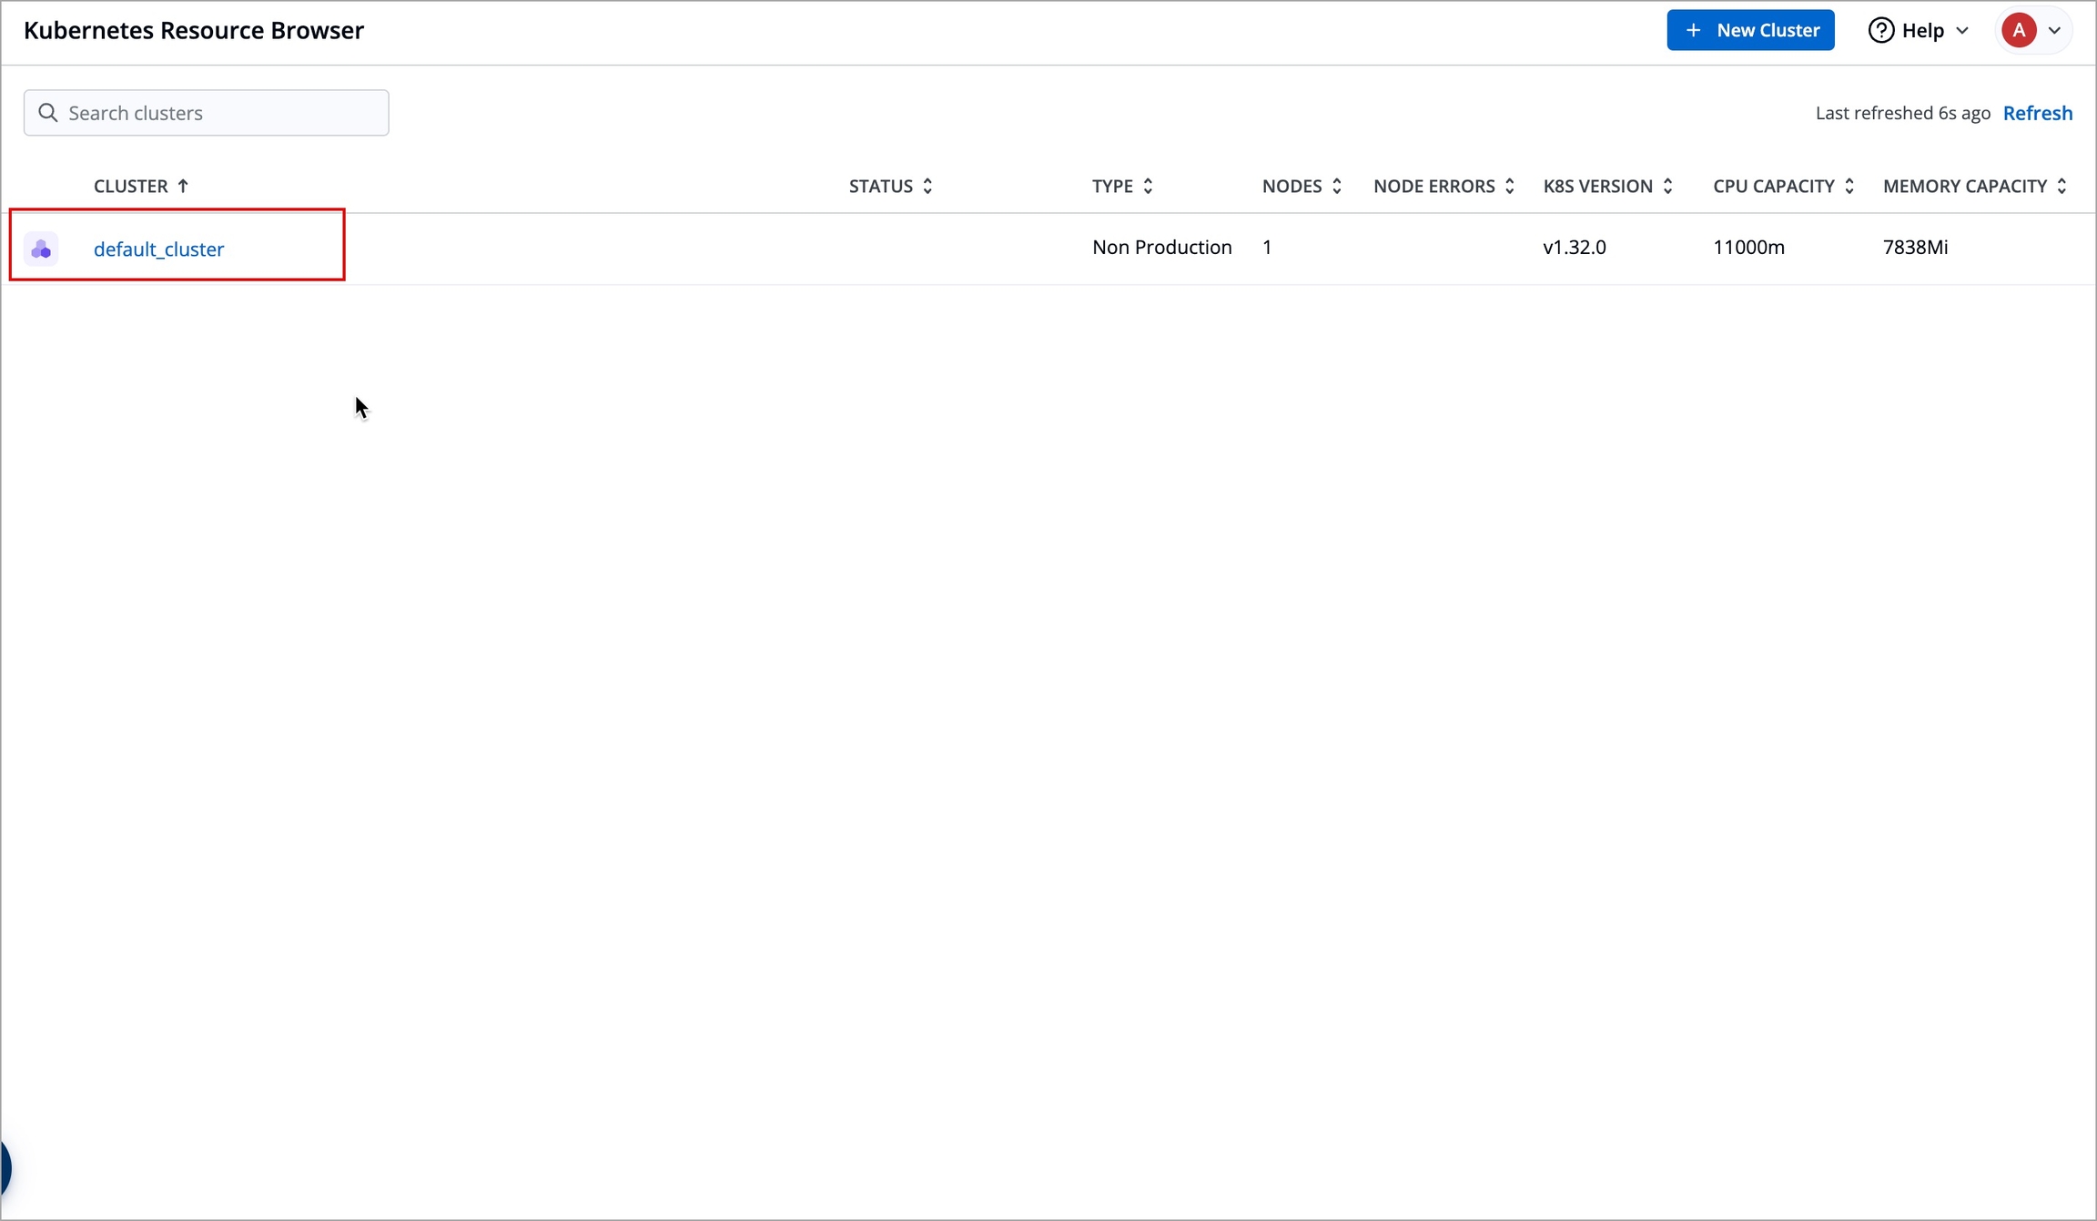Click the New Cluster button
Screen dimensions: 2097x1221
pos(1749,31)
